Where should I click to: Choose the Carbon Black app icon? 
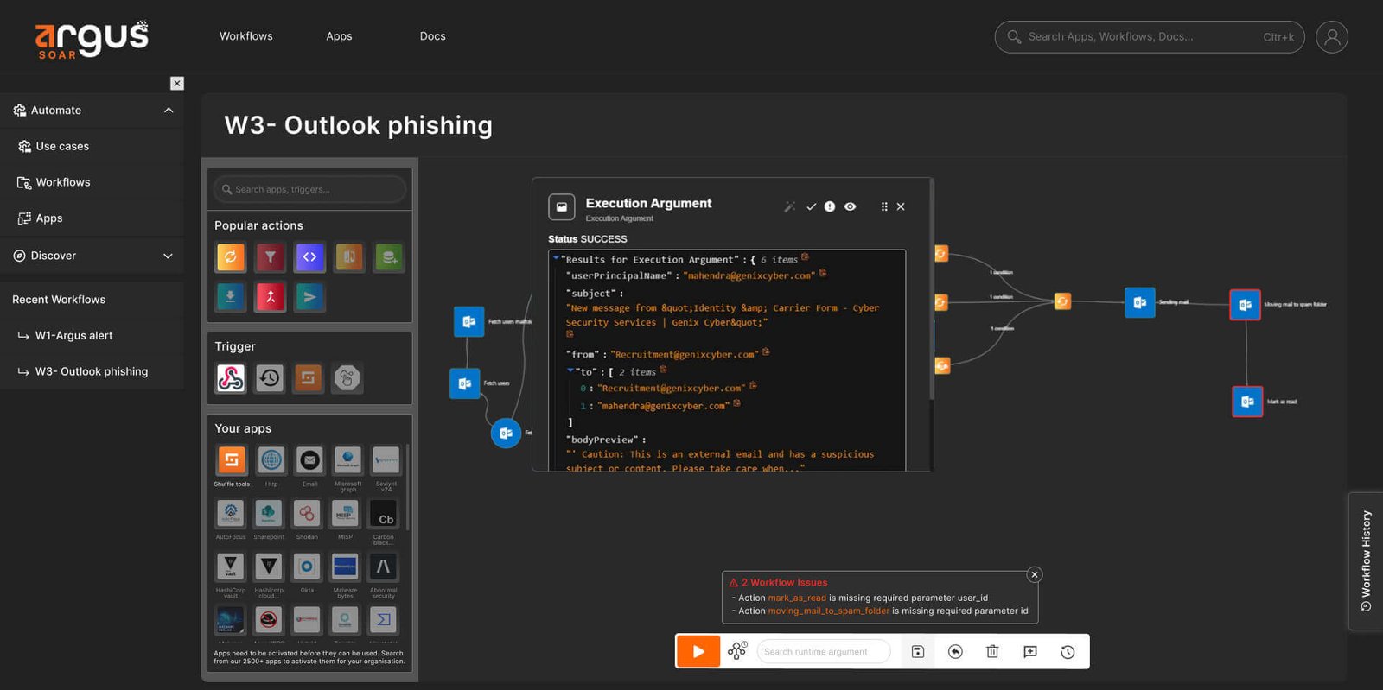pyautogui.click(x=384, y=514)
